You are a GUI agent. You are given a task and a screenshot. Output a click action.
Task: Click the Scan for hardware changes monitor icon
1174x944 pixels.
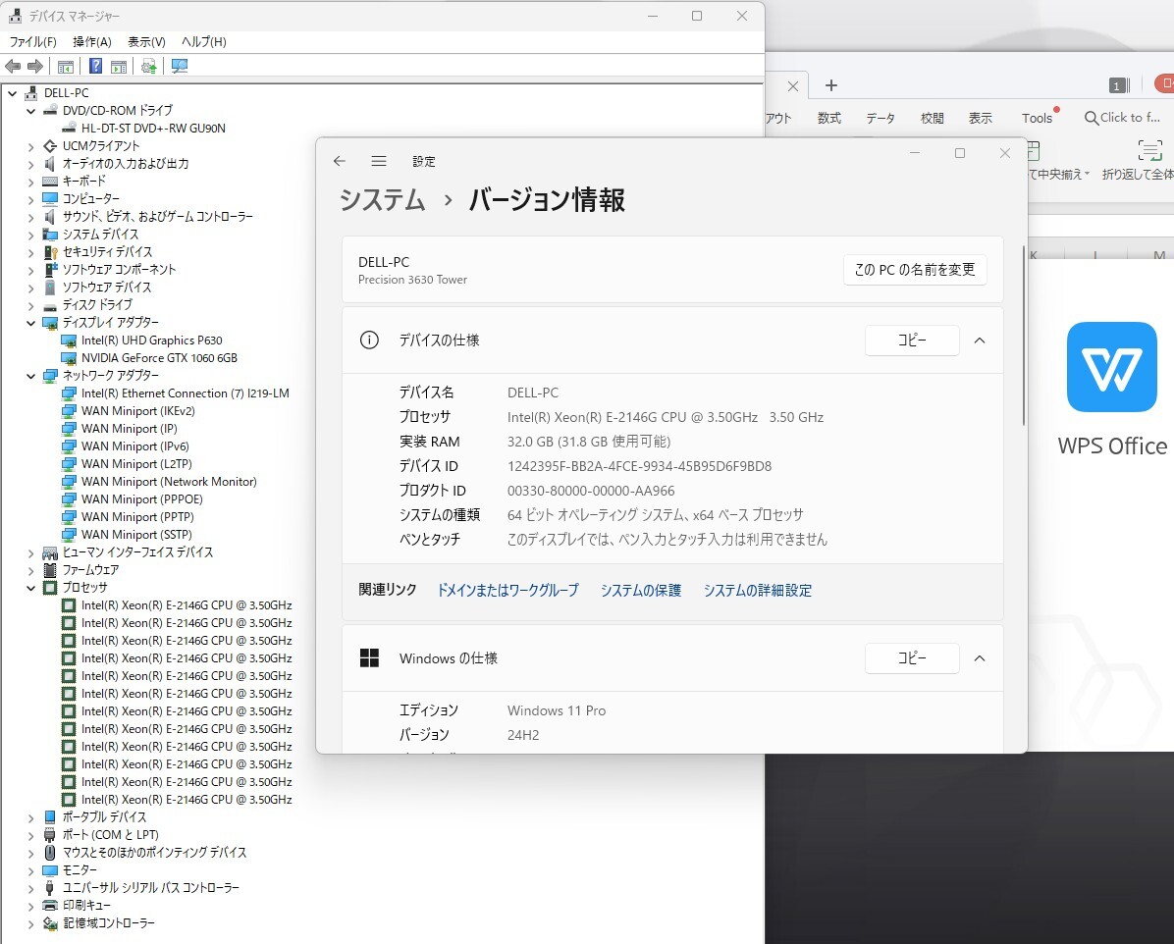(180, 66)
